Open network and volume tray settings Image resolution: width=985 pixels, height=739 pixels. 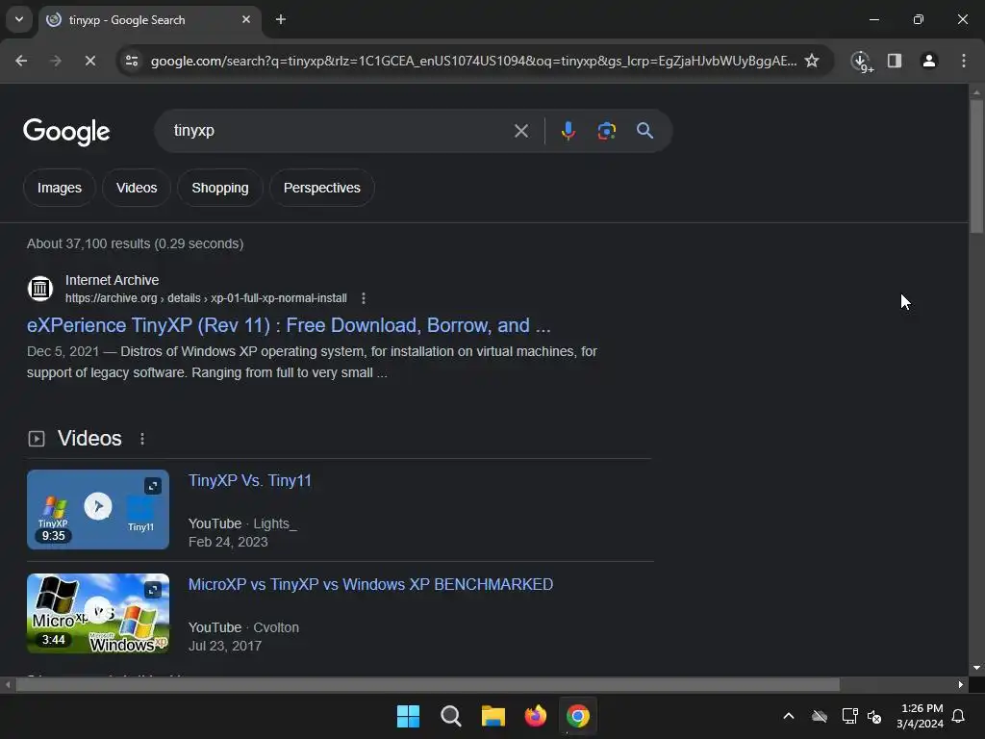point(862,716)
